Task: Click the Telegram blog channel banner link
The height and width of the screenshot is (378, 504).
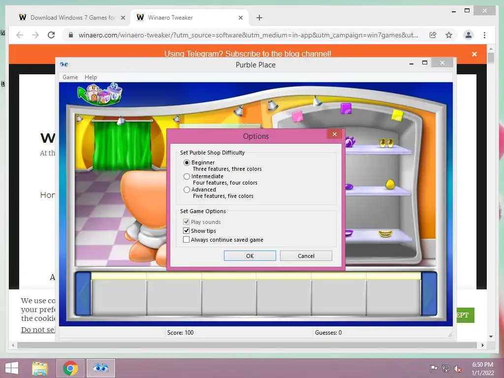Action: coord(248,54)
